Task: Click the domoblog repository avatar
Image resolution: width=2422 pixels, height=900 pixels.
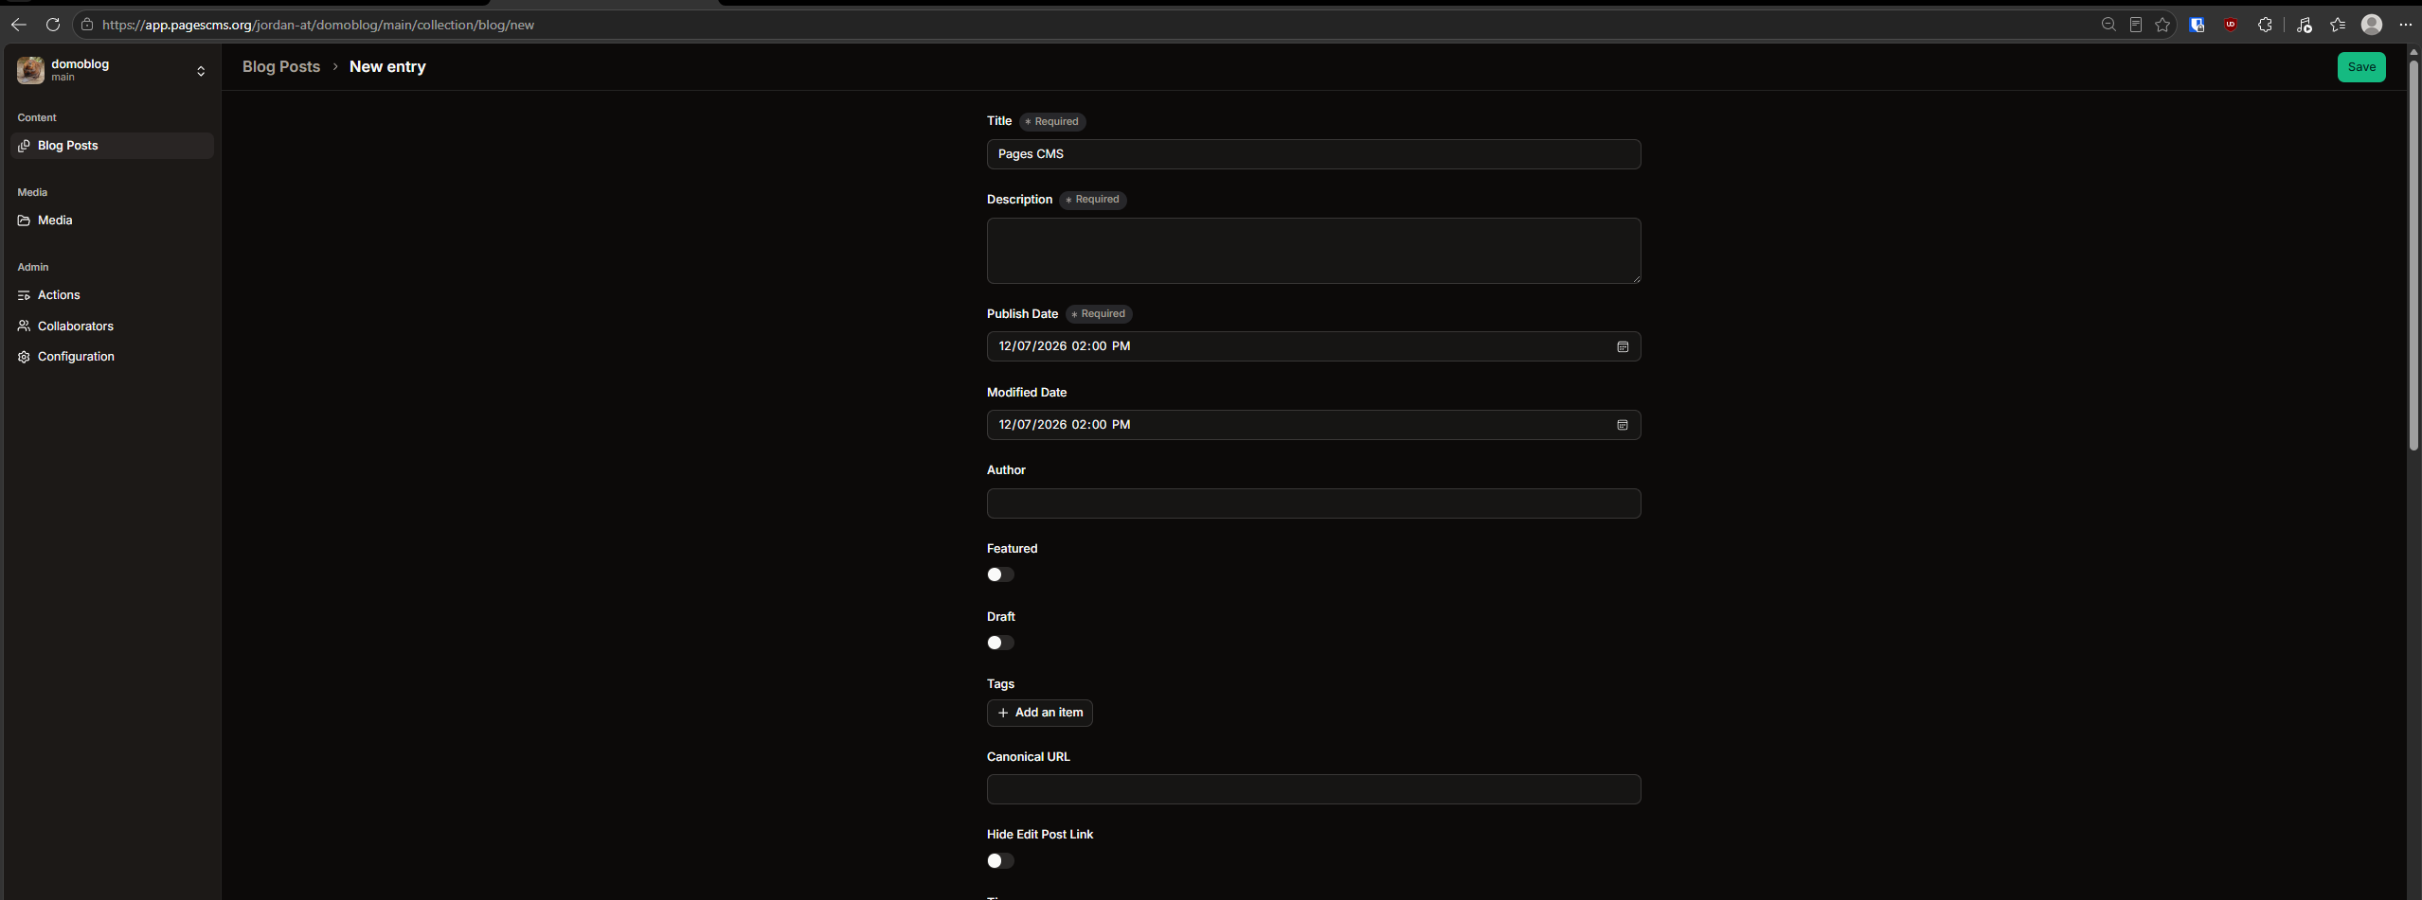Action: (30, 70)
